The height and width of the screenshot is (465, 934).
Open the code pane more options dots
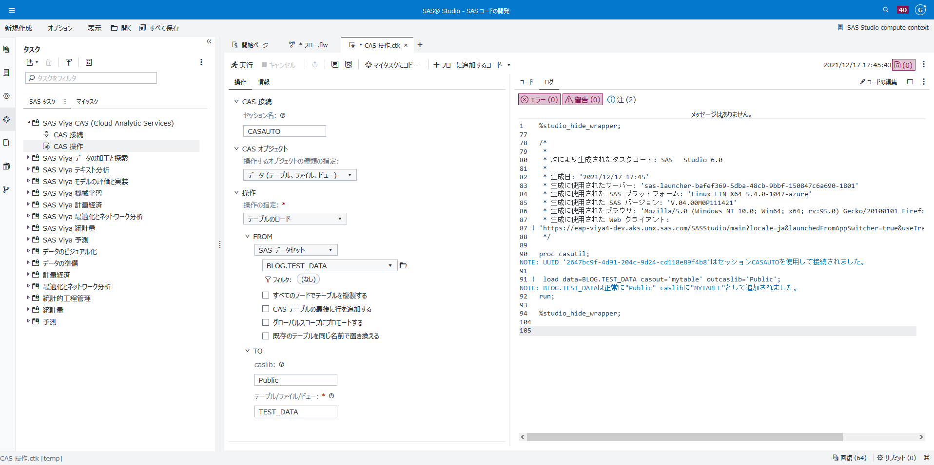[924, 82]
